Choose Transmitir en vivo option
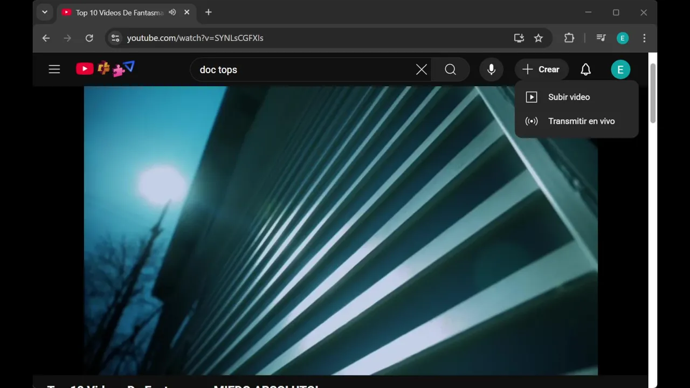Image resolution: width=690 pixels, height=388 pixels. 576,121
